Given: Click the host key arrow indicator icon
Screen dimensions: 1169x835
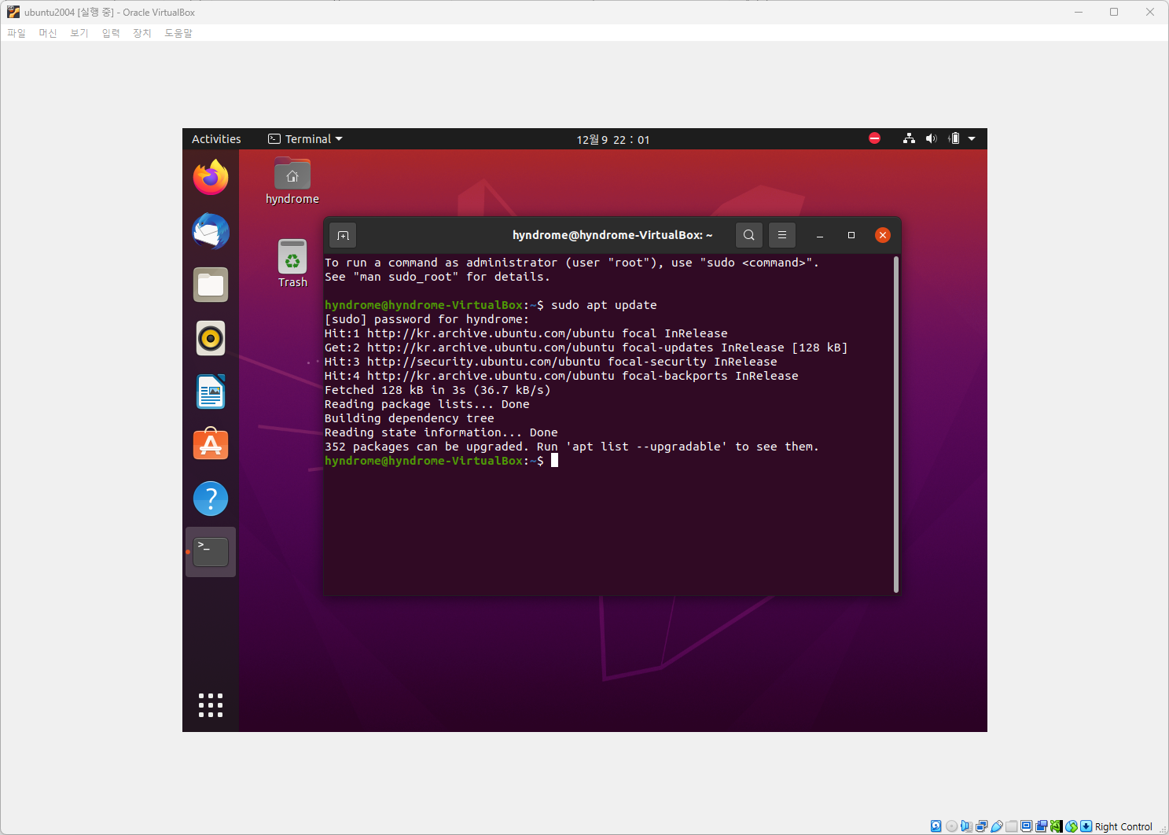Looking at the screenshot, I should pyautogui.click(x=1086, y=826).
